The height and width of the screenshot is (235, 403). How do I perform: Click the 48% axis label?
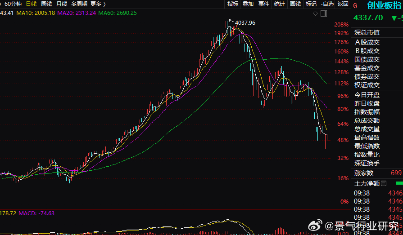point(343,140)
